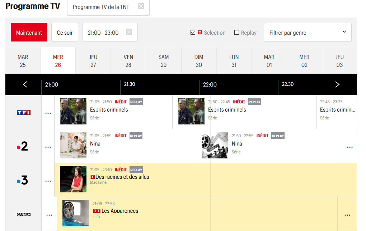Open the 21:59 Nina clapperboard thumbnail

pyautogui.click(x=215, y=145)
